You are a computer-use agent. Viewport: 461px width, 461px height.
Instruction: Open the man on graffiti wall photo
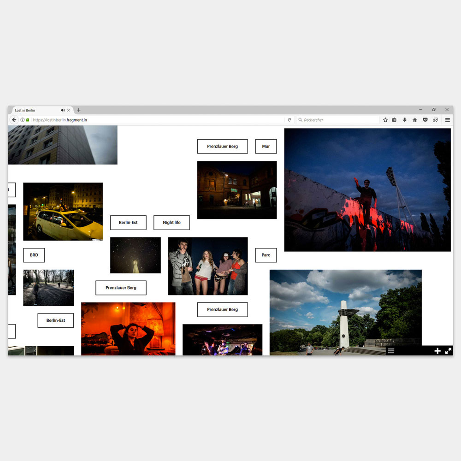[367, 190]
